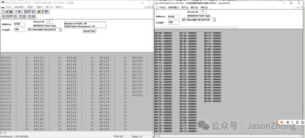
Task: Expand the MODBUS Point Type dropdown in ModScan32
Action: [x=60, y=30]
